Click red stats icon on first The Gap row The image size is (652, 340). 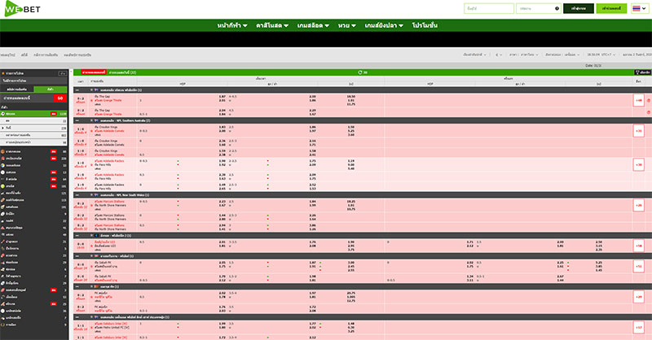point(648,101)
